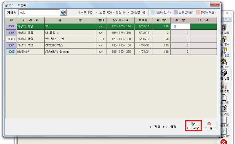Click the 15/03/19 order date cell
The height and width of the screenshot is (144, 235).
point(143,27)
